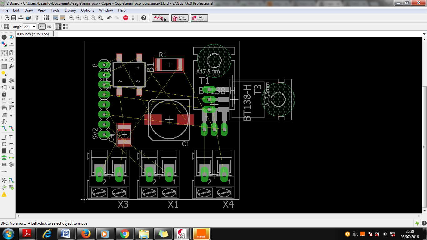The image size is (427, 240).
Task: Select the Mirror tool
Action: [x=4, y=60]
